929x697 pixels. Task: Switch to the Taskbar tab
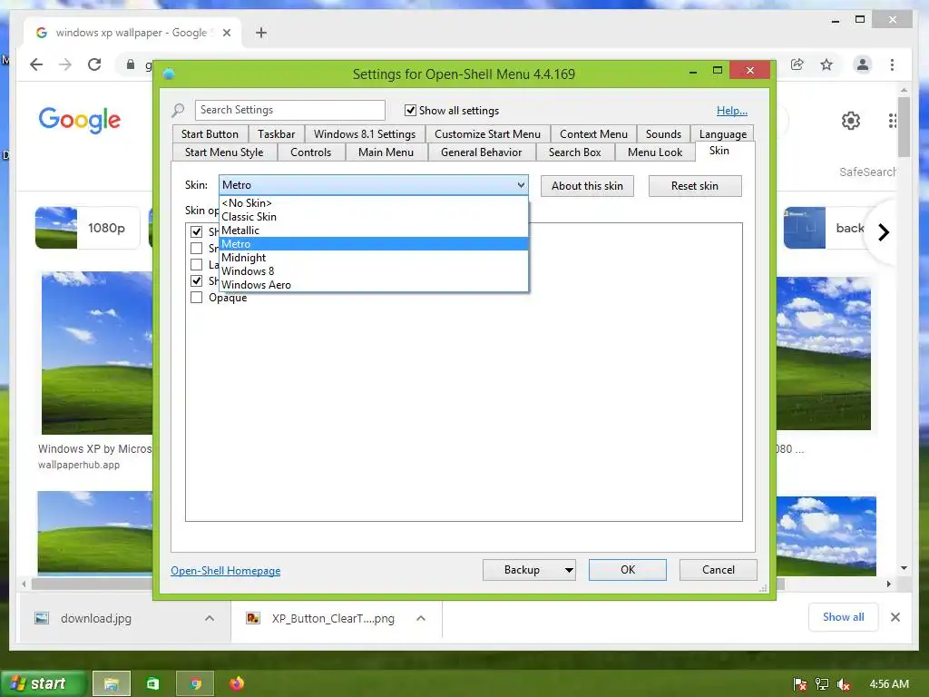point(276,134)
